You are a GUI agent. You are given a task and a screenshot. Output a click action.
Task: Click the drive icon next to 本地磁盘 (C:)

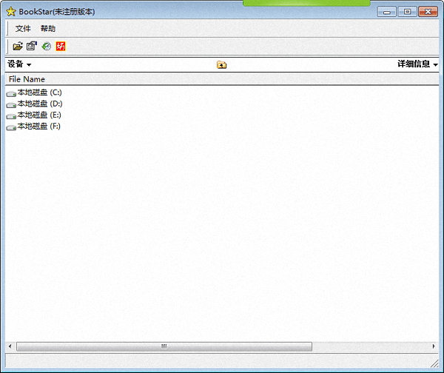pyautogui.click(x=11, y=93)
